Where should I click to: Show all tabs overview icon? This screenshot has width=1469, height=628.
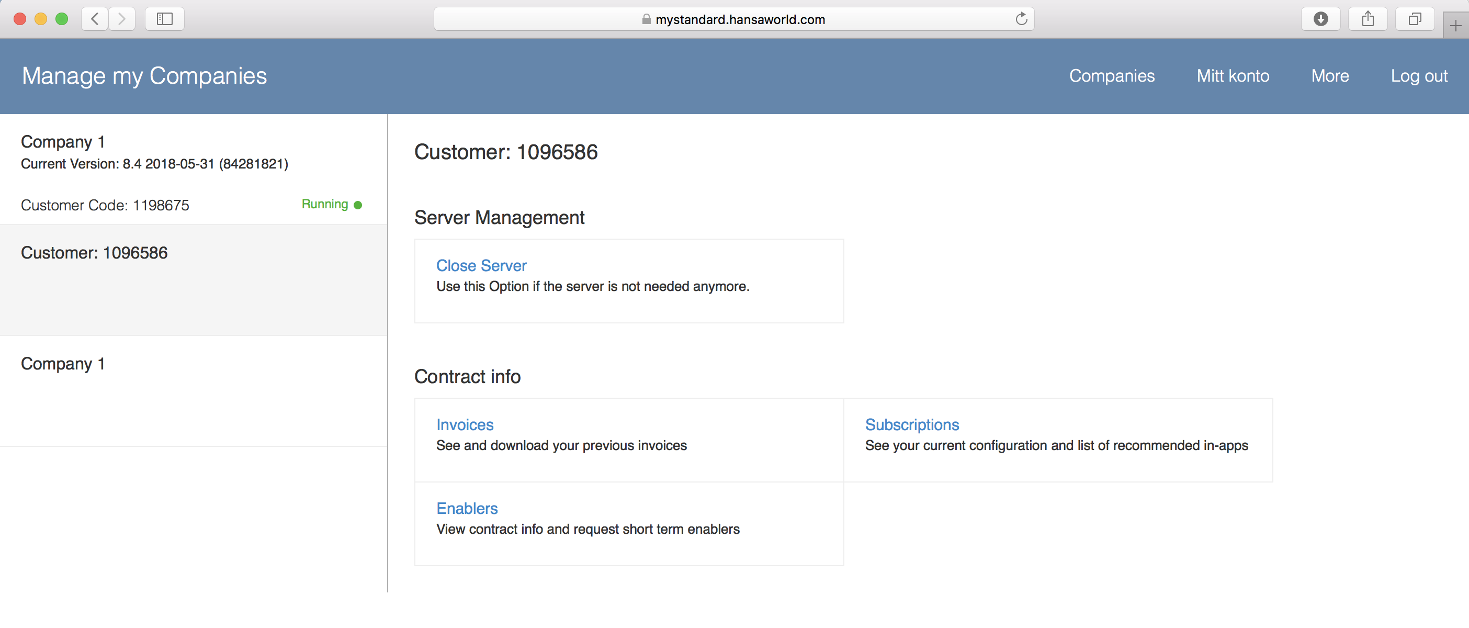[x=1414, y=19]
